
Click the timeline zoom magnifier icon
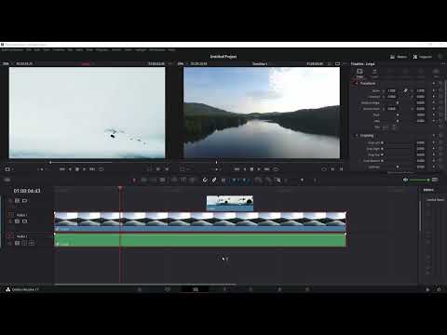(278, 181)
